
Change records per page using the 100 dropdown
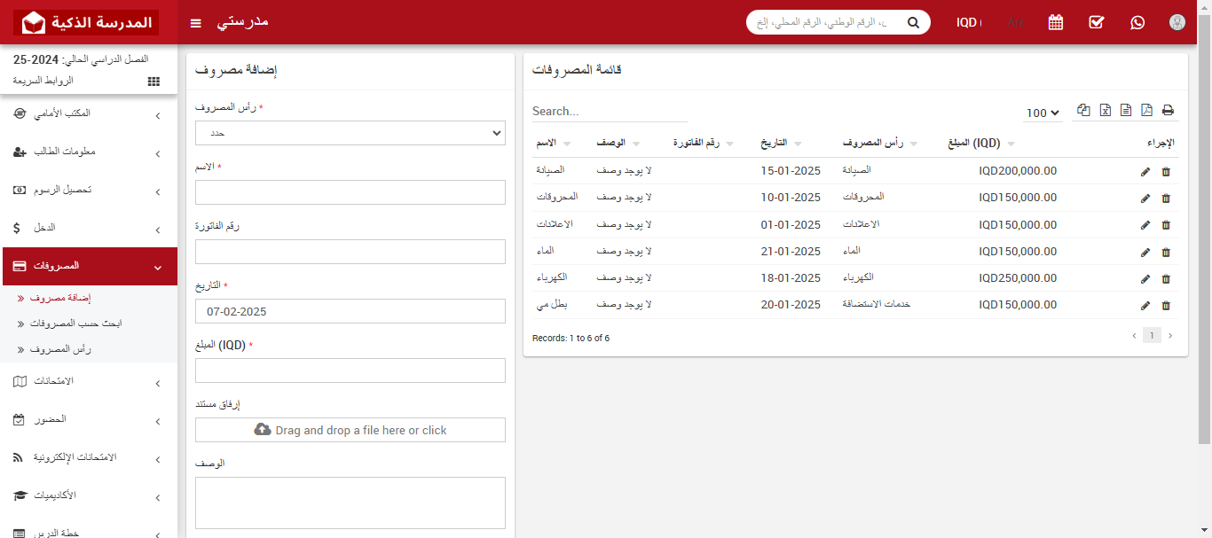[1043, 113]
